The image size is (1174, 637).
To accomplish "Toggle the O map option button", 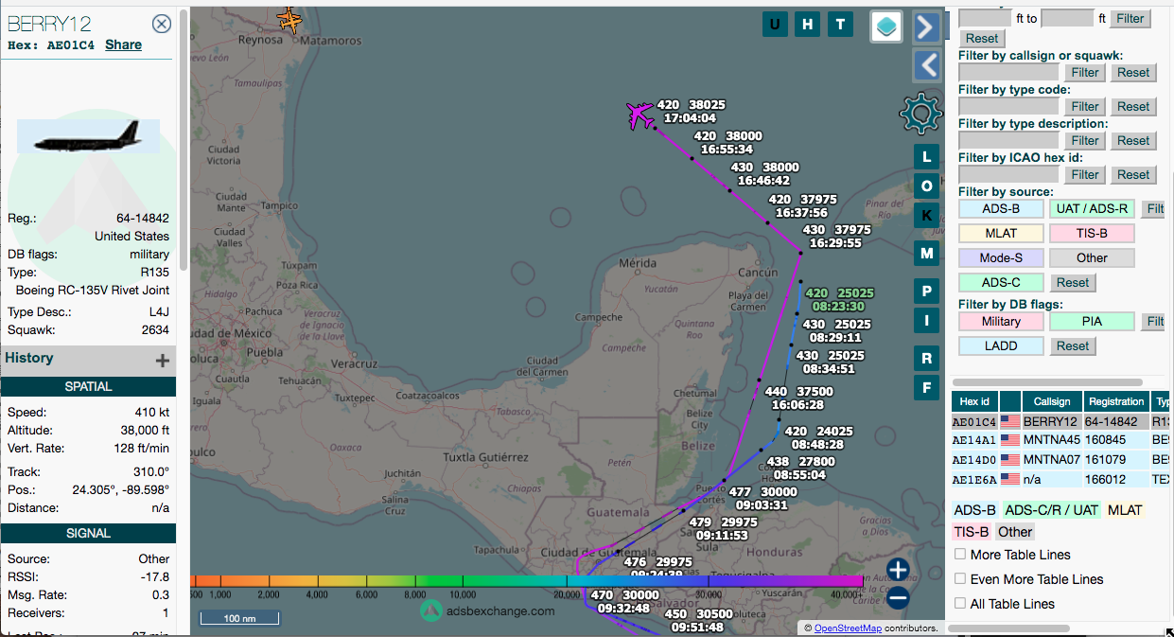I will (x=927, y=186).
